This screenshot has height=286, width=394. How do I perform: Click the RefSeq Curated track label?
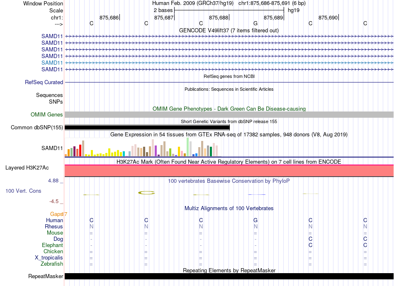coord(44,82)
